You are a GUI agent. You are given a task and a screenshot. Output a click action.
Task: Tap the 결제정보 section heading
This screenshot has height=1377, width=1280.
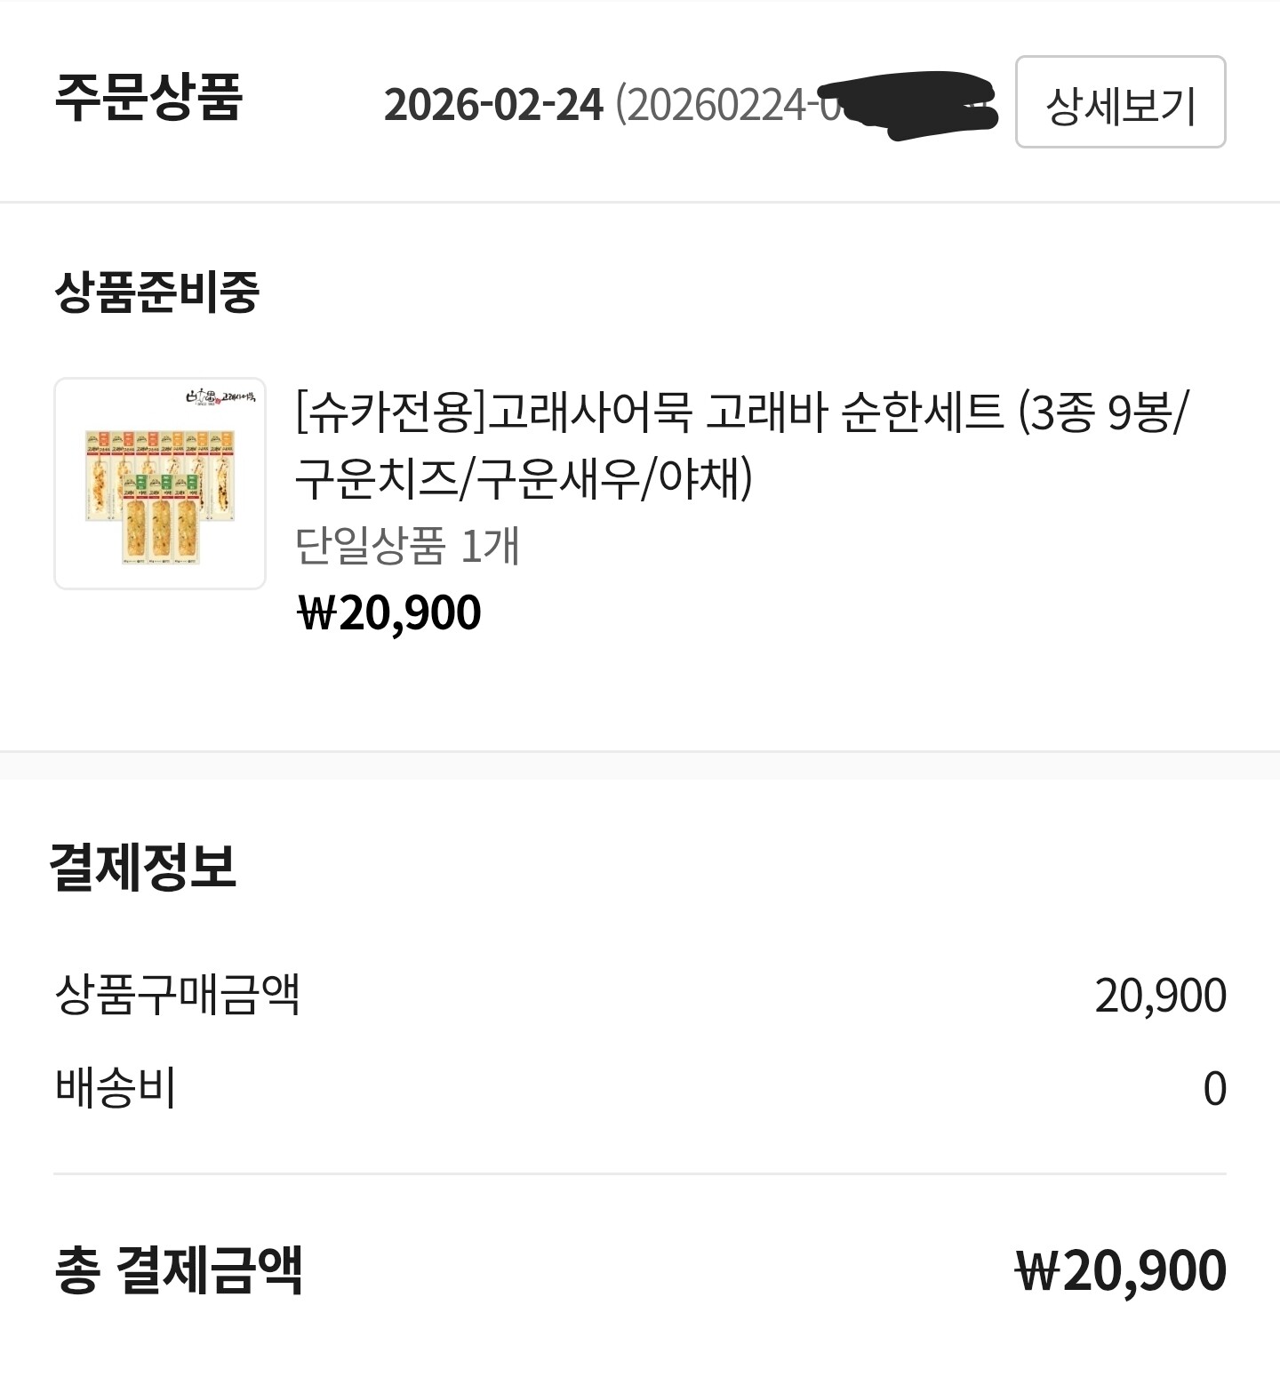click(143, 866)
